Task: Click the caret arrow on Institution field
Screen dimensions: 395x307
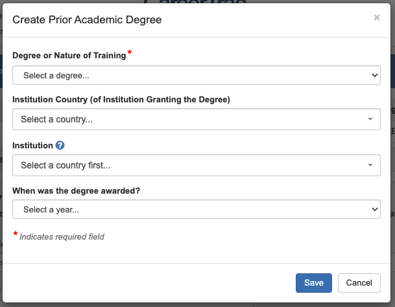Action: [370, 165]
